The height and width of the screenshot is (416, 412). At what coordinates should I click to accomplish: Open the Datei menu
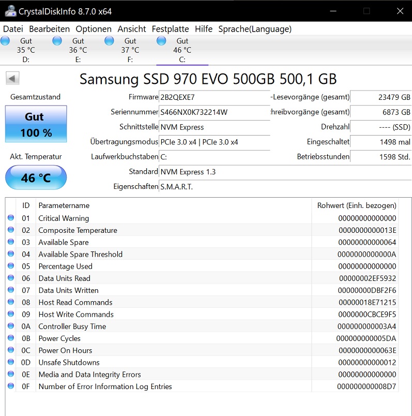(x=13, y=28)
